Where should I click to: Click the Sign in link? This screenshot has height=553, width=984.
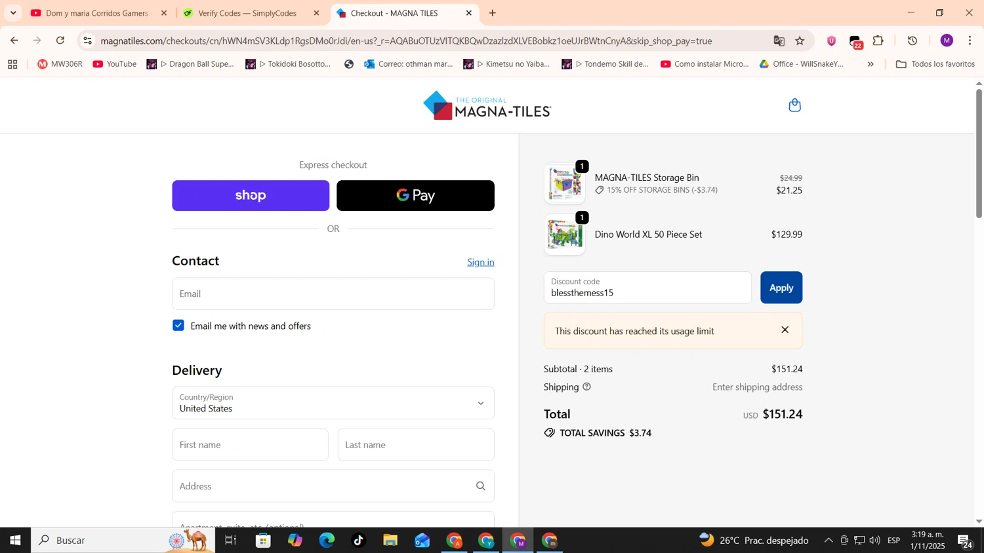tap(480, 262)
